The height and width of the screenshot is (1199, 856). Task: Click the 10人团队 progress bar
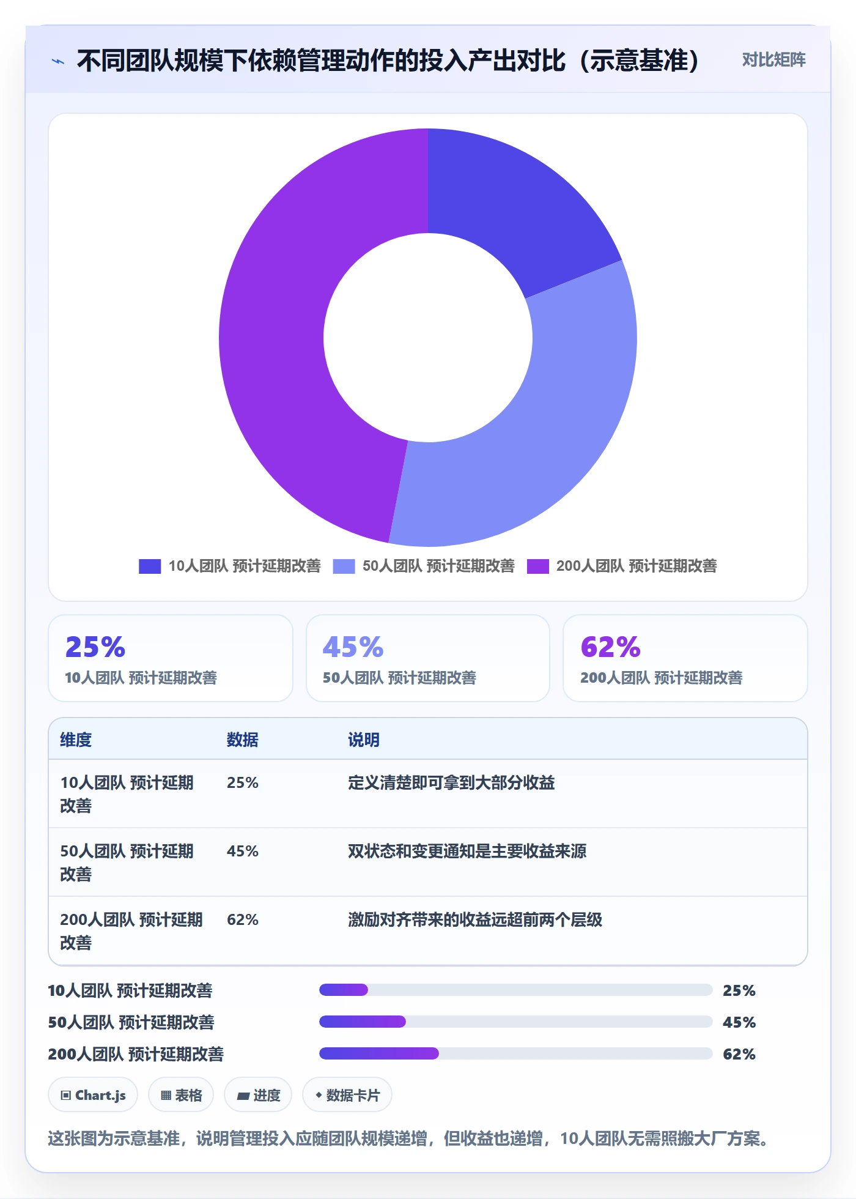point(516,990)
